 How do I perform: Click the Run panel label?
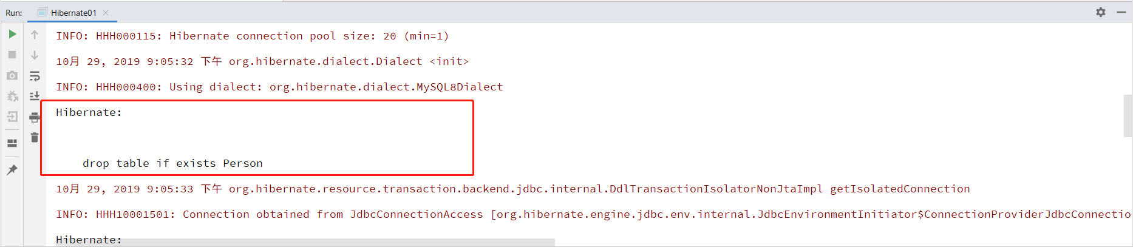pyautogui.click(x=14, y=13)
